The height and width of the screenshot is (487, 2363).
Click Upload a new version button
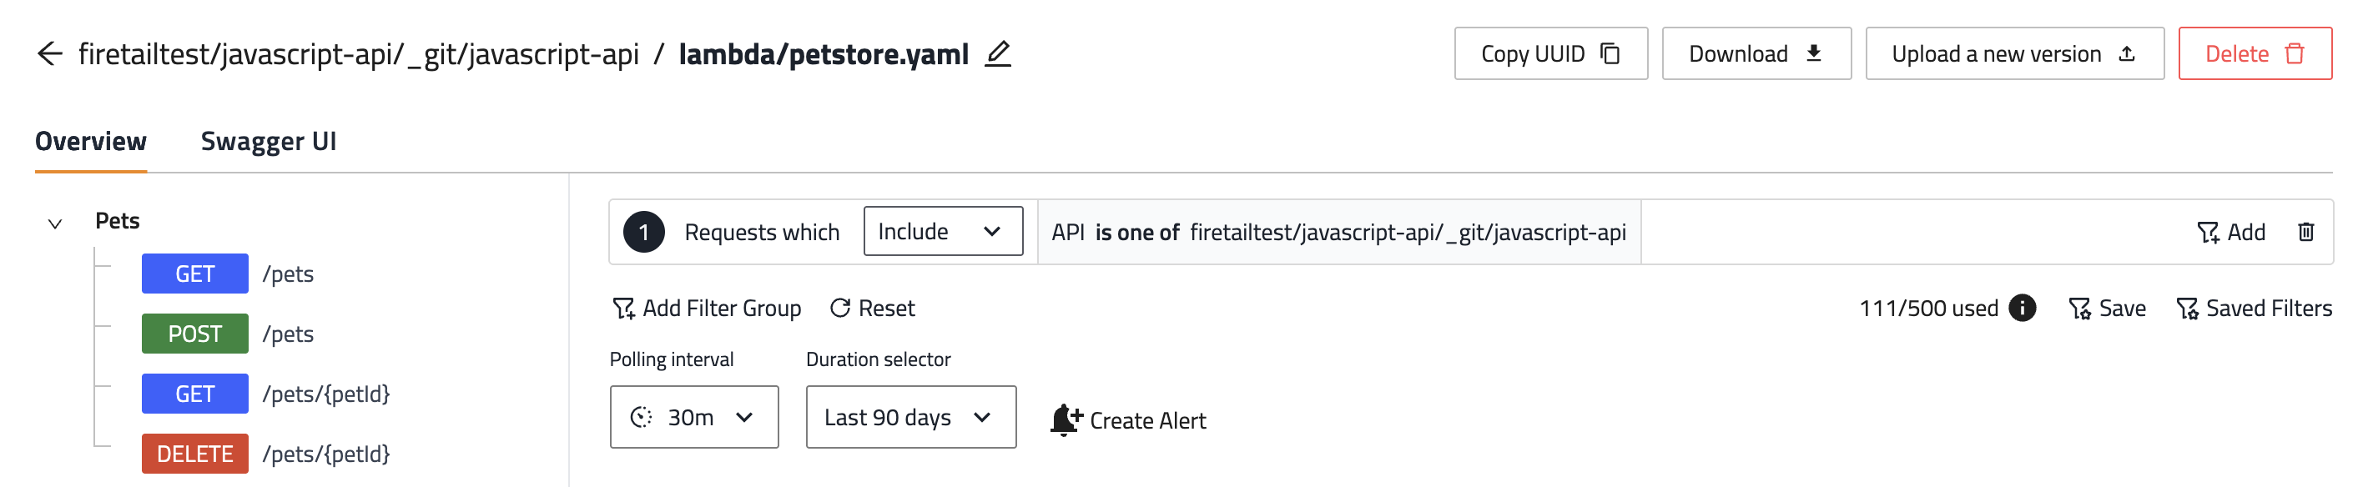tap(2013, 54)
